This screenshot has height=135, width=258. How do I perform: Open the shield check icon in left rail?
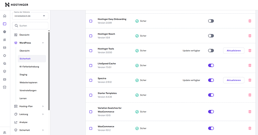click(x=5, y=71)
